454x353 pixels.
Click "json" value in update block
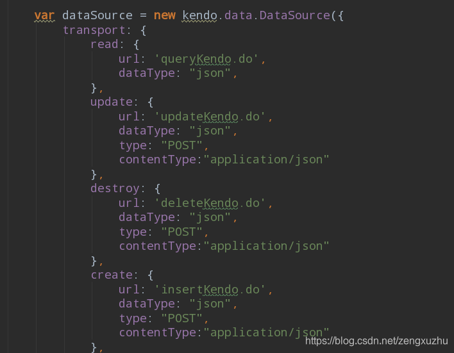click(x=210, y=131)
